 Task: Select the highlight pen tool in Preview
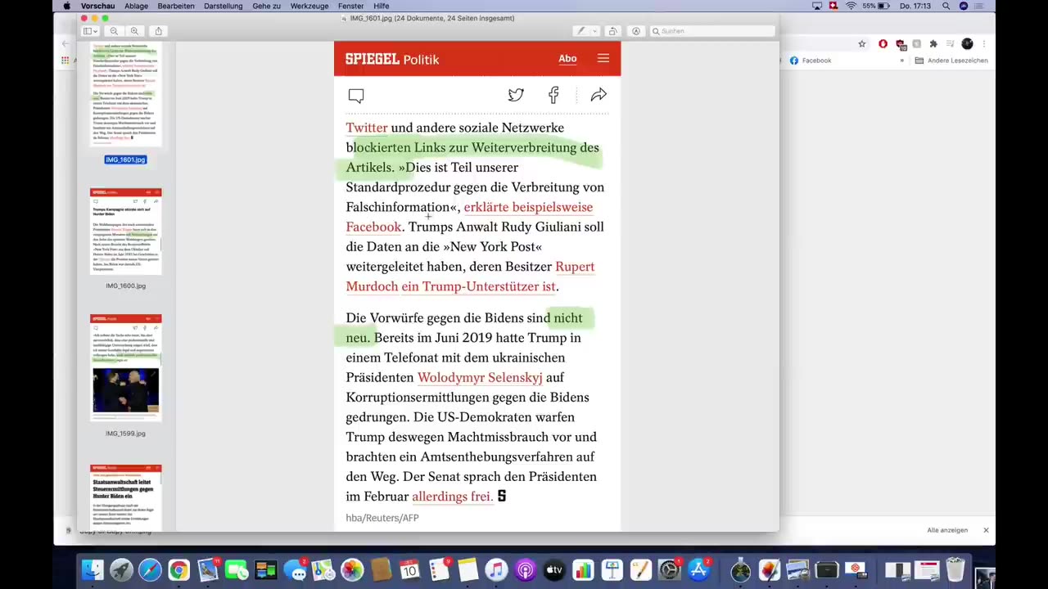(x=581, y=31)
